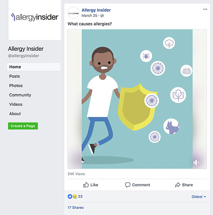This screenshot has height=215, width=213.
Task: Open the post options three-dots menu
Action: 205,9
